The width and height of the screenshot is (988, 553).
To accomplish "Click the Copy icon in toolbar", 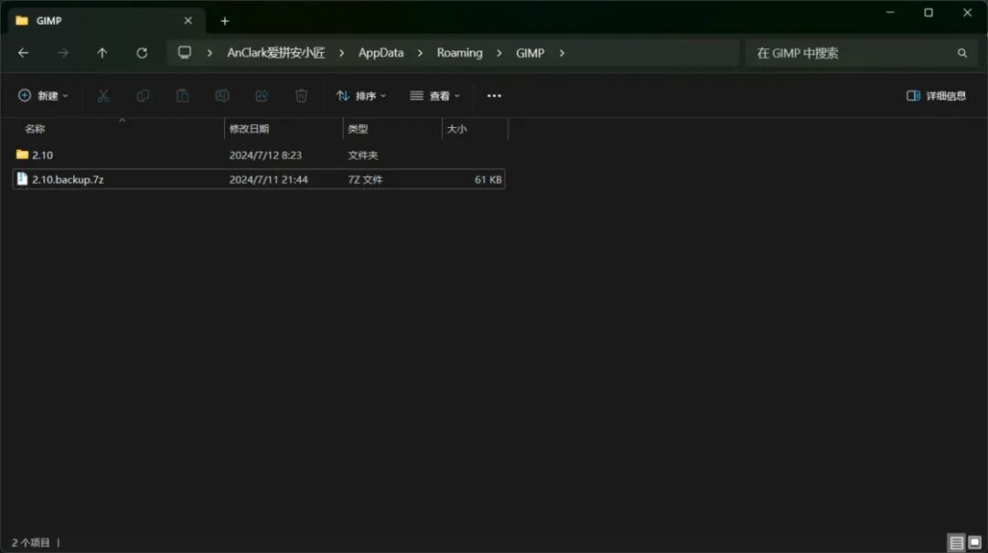I will point(143,96).
